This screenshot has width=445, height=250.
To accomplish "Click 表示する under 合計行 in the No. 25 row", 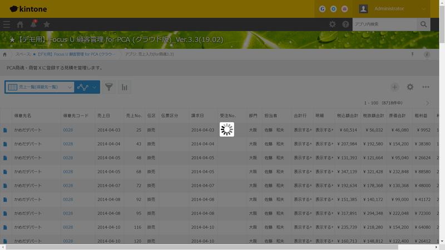I will [x=303, y=130].
